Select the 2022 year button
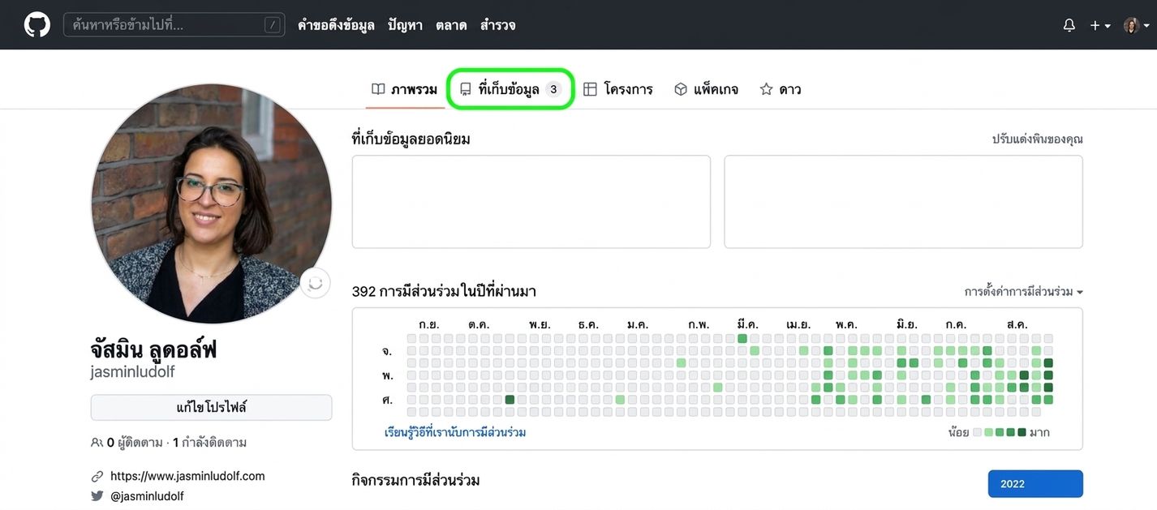The height and width of the screenshot is (510, 1157). 1035,484
